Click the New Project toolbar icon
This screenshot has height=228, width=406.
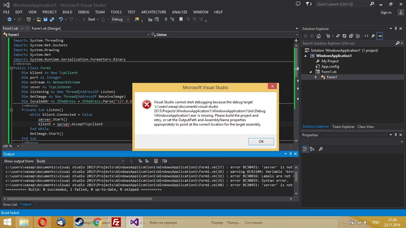(29, 19)
